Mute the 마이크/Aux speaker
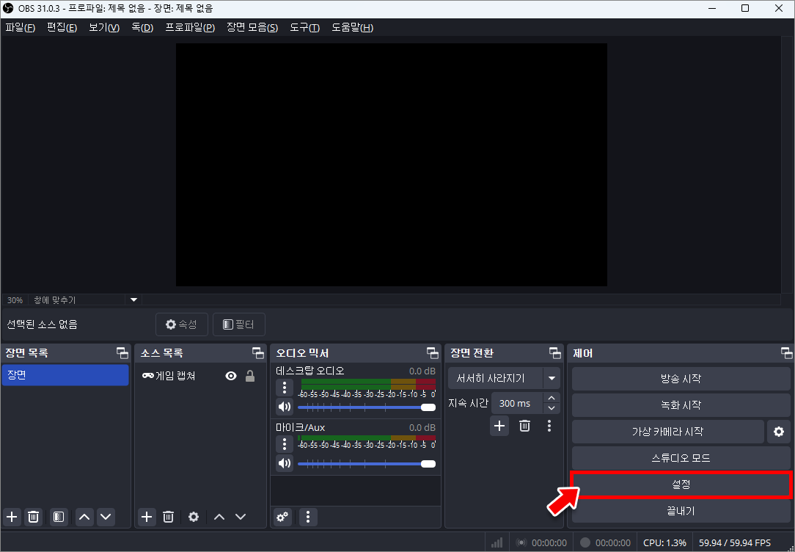The width and height of the screenshot is (795, 552). pyautogui.click(x=285, y=463)
